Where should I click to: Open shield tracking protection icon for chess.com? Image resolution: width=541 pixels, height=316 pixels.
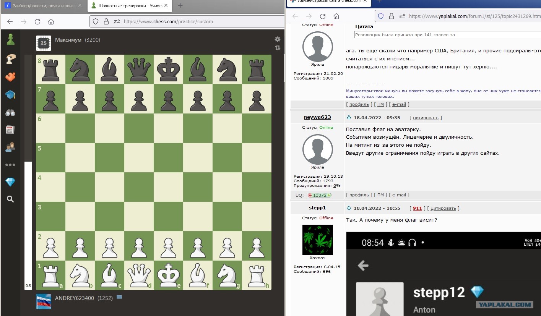pos(96,21)
